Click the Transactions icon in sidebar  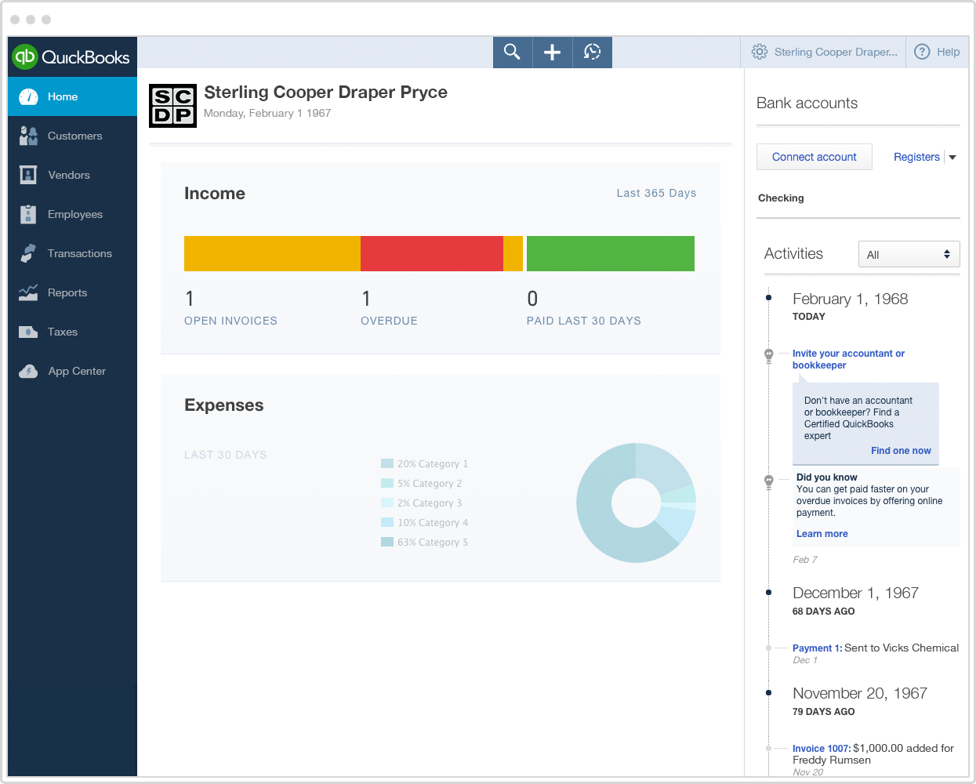pyautogui.click(x=28, y=253)
